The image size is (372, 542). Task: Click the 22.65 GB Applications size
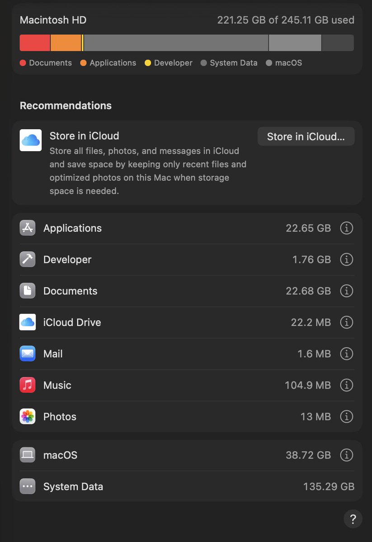(x=308, y=228)
